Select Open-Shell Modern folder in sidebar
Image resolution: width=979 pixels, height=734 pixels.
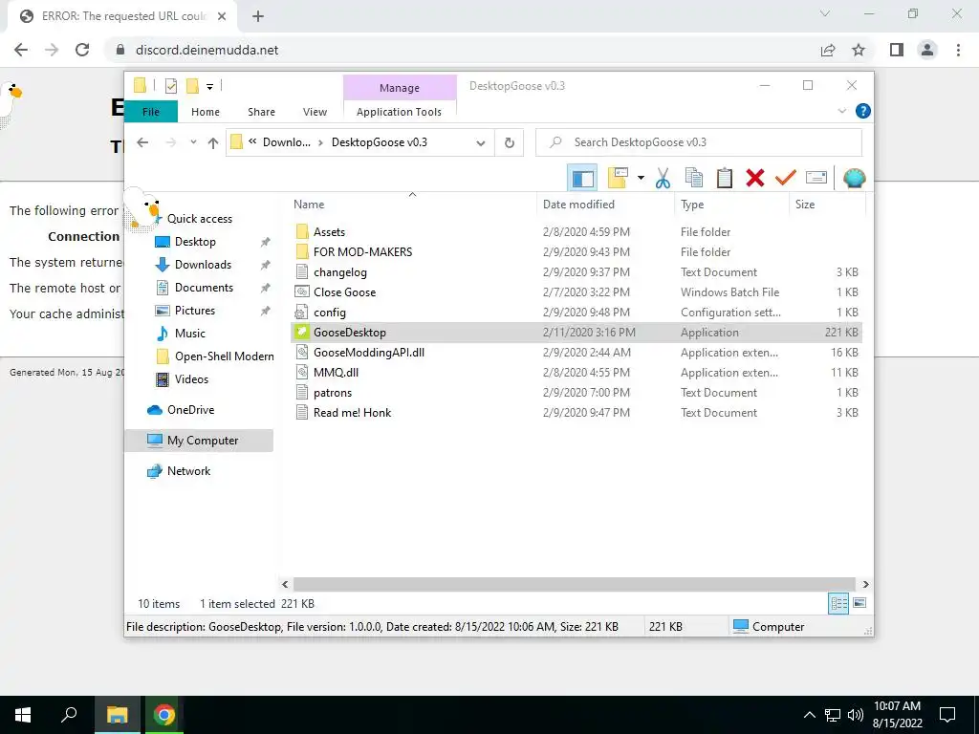224,356
